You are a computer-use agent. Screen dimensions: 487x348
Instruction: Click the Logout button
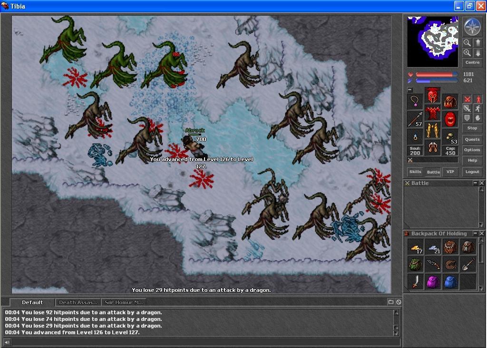(472, 172)
